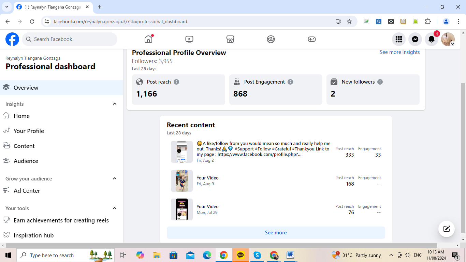466x262 pixels.
Task: Reload the current page
Action: coord(32,21)
